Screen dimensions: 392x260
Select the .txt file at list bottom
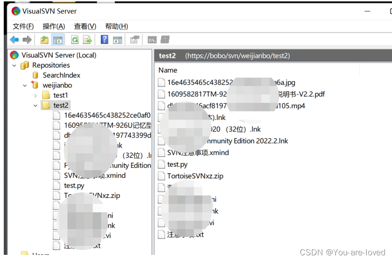coord(185,235)
